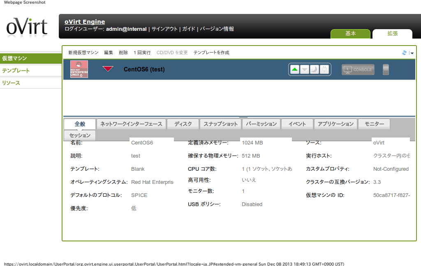The width and height of the screenshot is (421, 266).
Task: Select リソース in the left sidebar
Action: click(x=11, y=83)
